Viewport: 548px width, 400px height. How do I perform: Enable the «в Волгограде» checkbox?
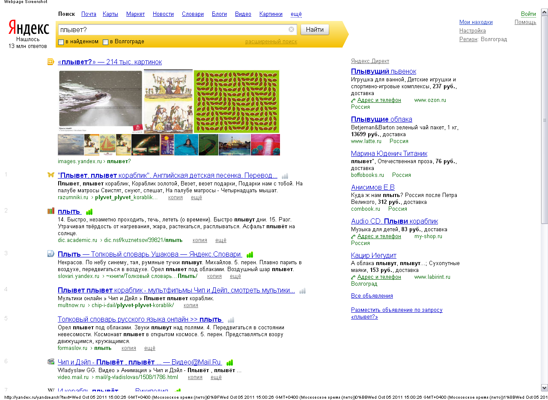105,42
